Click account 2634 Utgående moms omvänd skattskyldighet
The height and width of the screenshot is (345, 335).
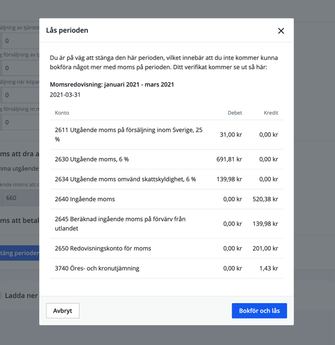tap(125, 179)
